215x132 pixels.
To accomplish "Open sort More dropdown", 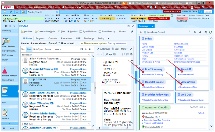I will (58, 49).
